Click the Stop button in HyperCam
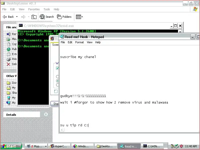This screenshot has width=200, height=150. (x=55, y=103)
